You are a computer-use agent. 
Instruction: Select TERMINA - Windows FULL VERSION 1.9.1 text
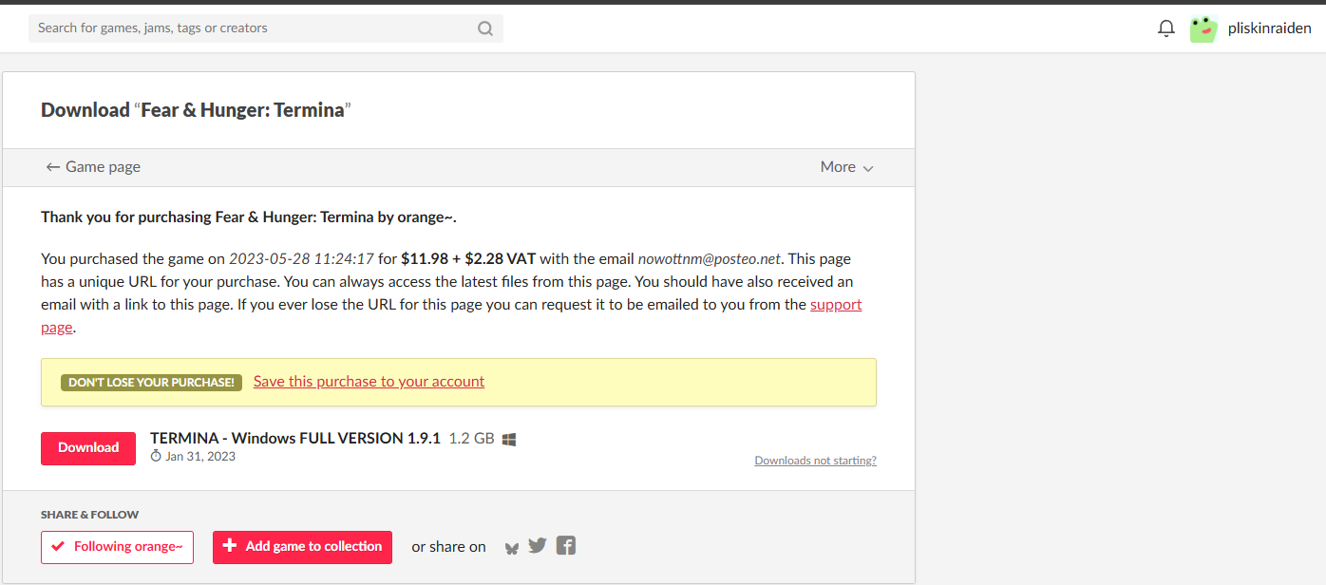coord(295,439)
